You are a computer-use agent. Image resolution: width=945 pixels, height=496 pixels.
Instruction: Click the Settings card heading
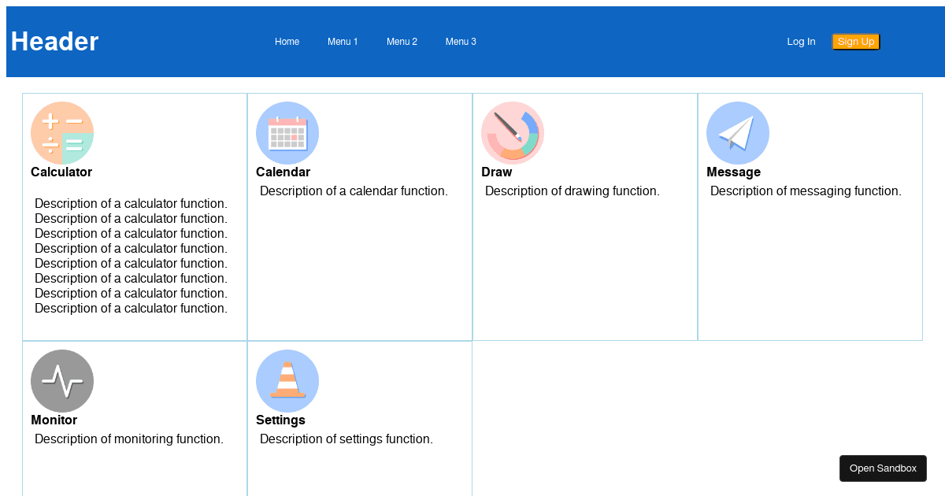(x=280, y=420)
